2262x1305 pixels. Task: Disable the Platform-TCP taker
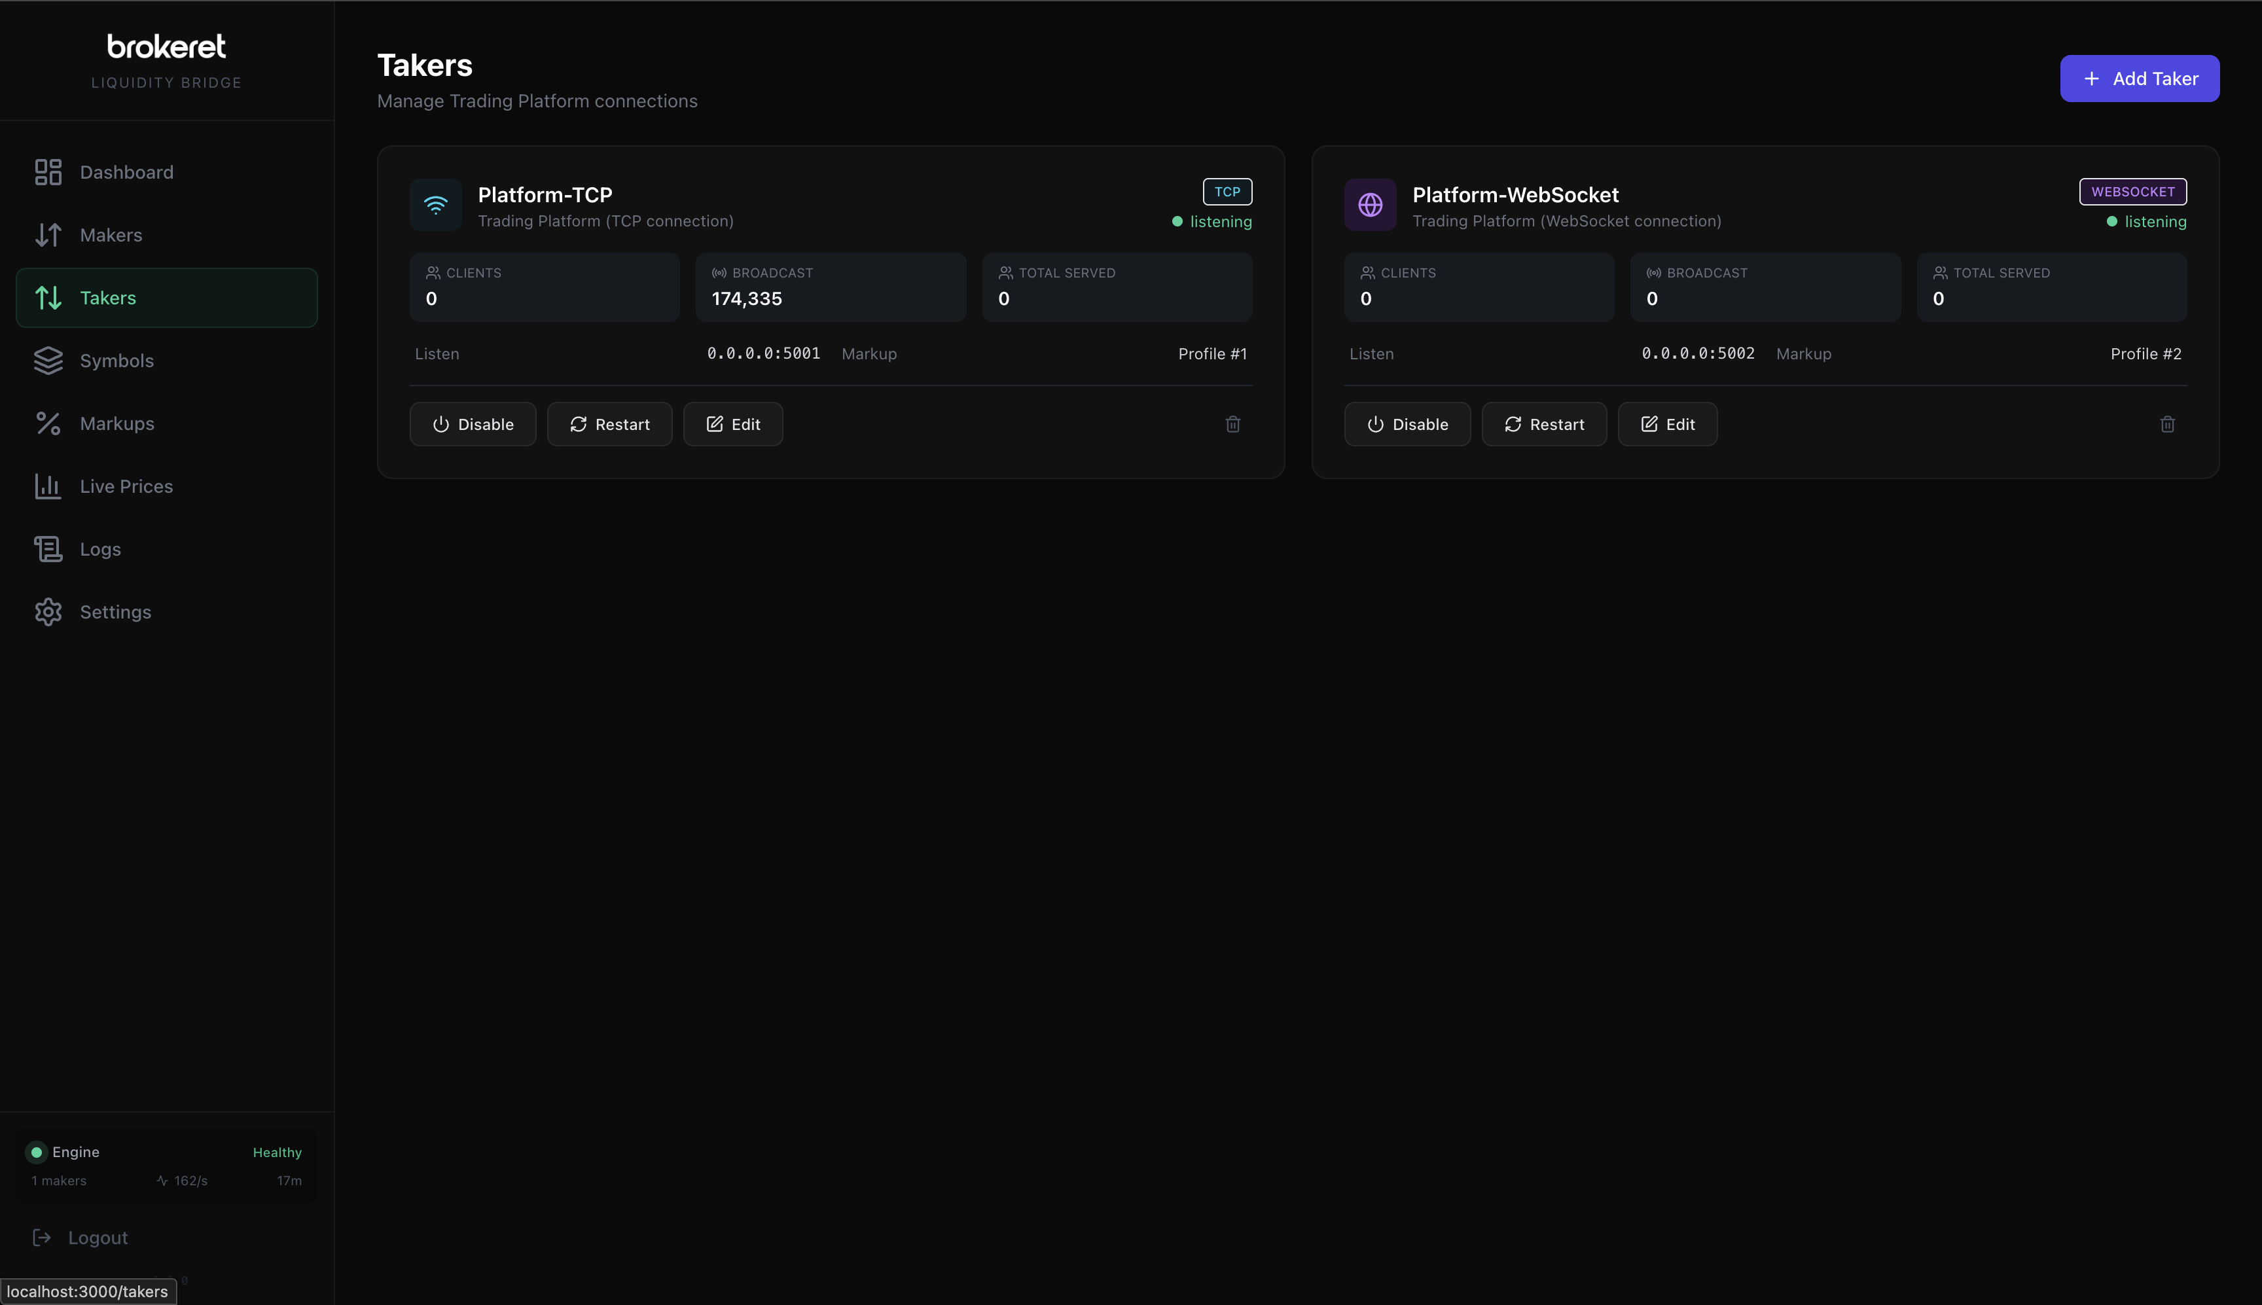pos(473,424)
